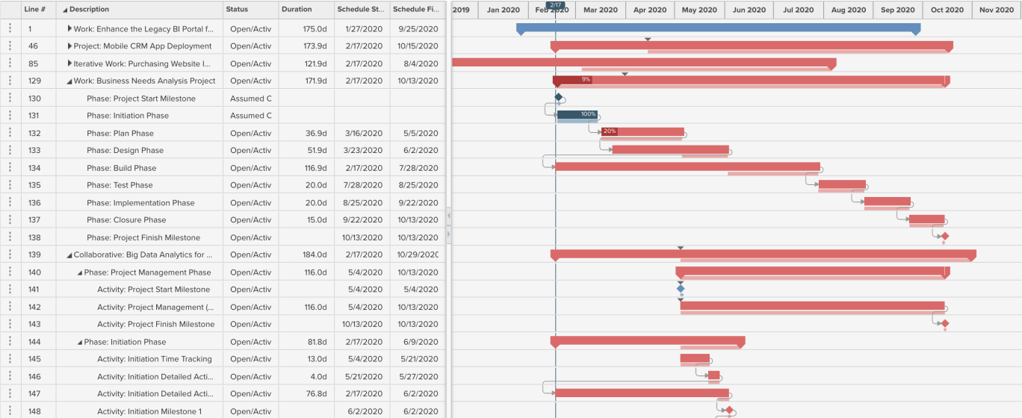Select the blue Legacy BI Portal Gantt bar
Image resolution: width=1022 pixels, height=418 pixels.
coord(718,28)
